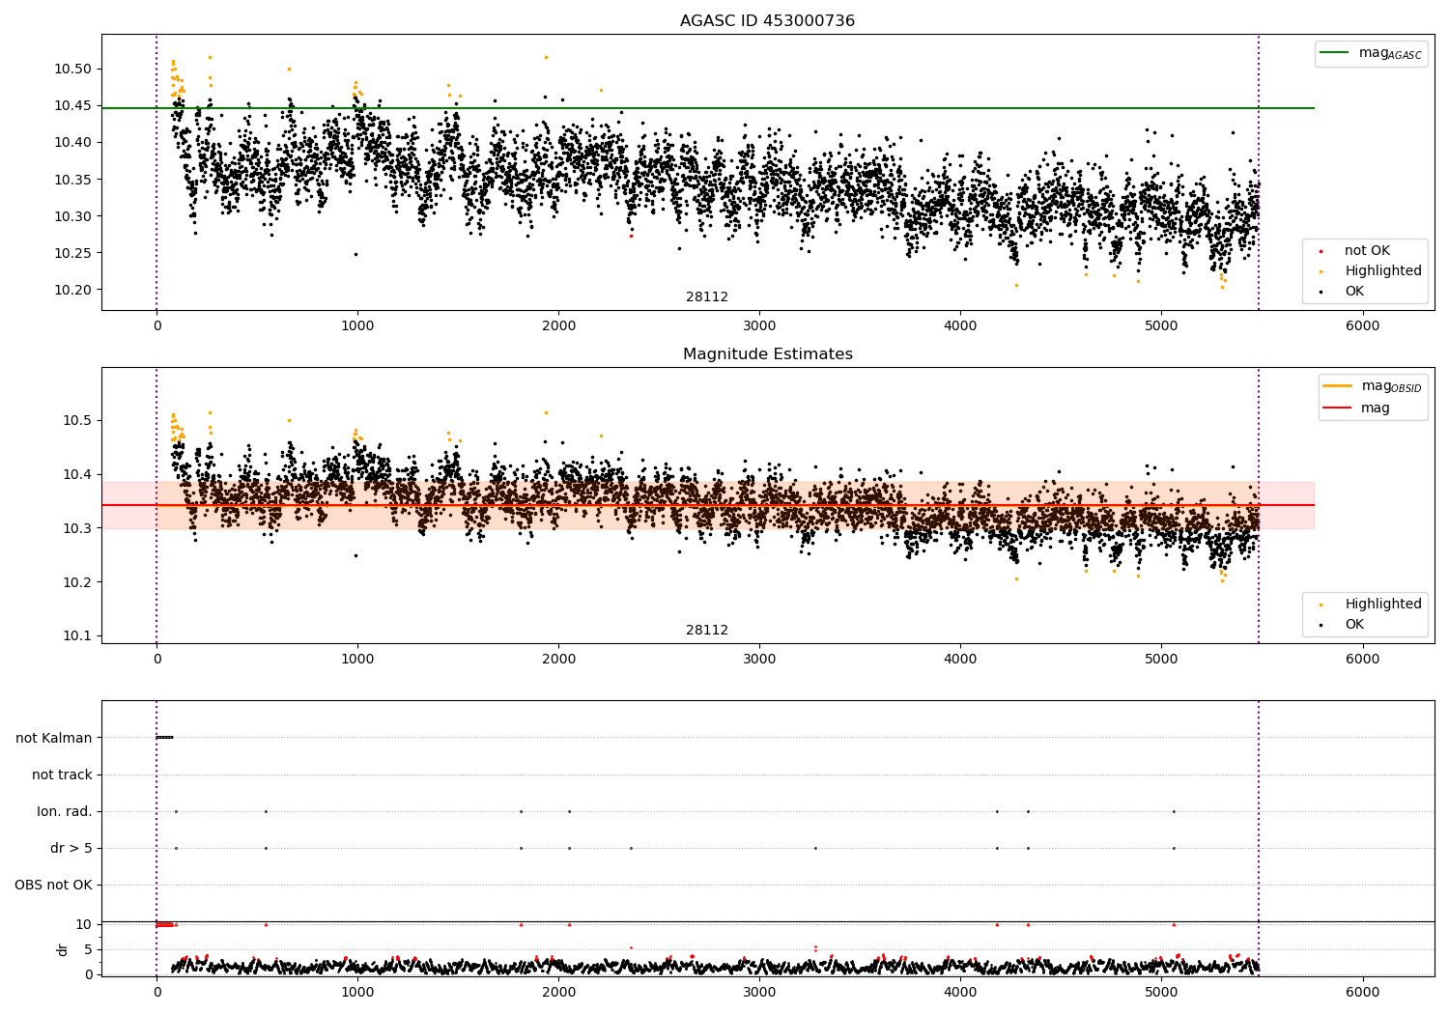Click the 'Ion. rad.' row label
1449x1014 pixels.
tap(65, 811)
